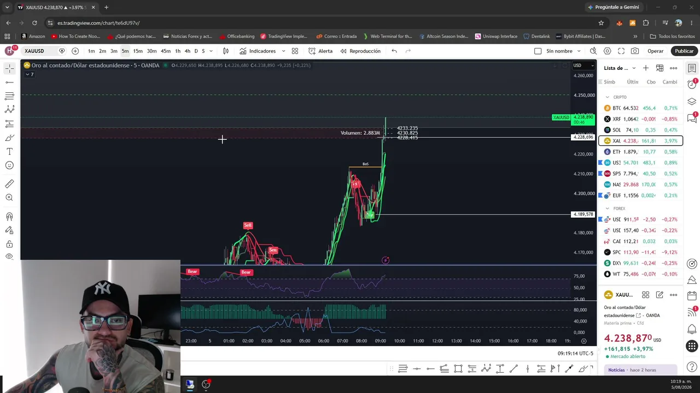Expand the collapsed indicator legend showing 7
The width and height of the screenshot is (700, 393).
pyautogui.click(x=29, y=74)
